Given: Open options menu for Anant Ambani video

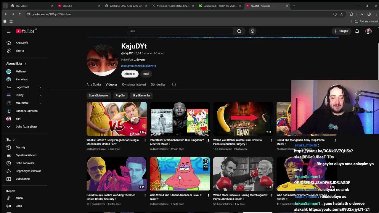Looking at the screenshot, I should (x=208, y=196).
